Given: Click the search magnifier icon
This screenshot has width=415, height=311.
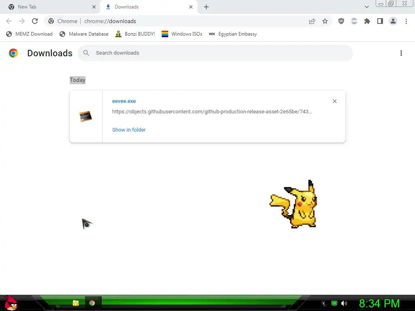Looking at the screenshot, I should [x=86, y=53].
